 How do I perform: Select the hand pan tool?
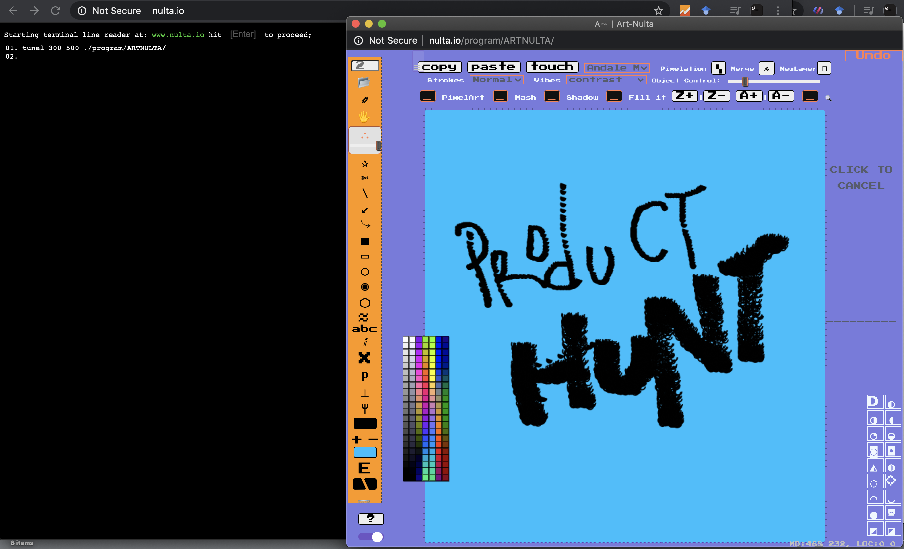click(x=364, y=117)
